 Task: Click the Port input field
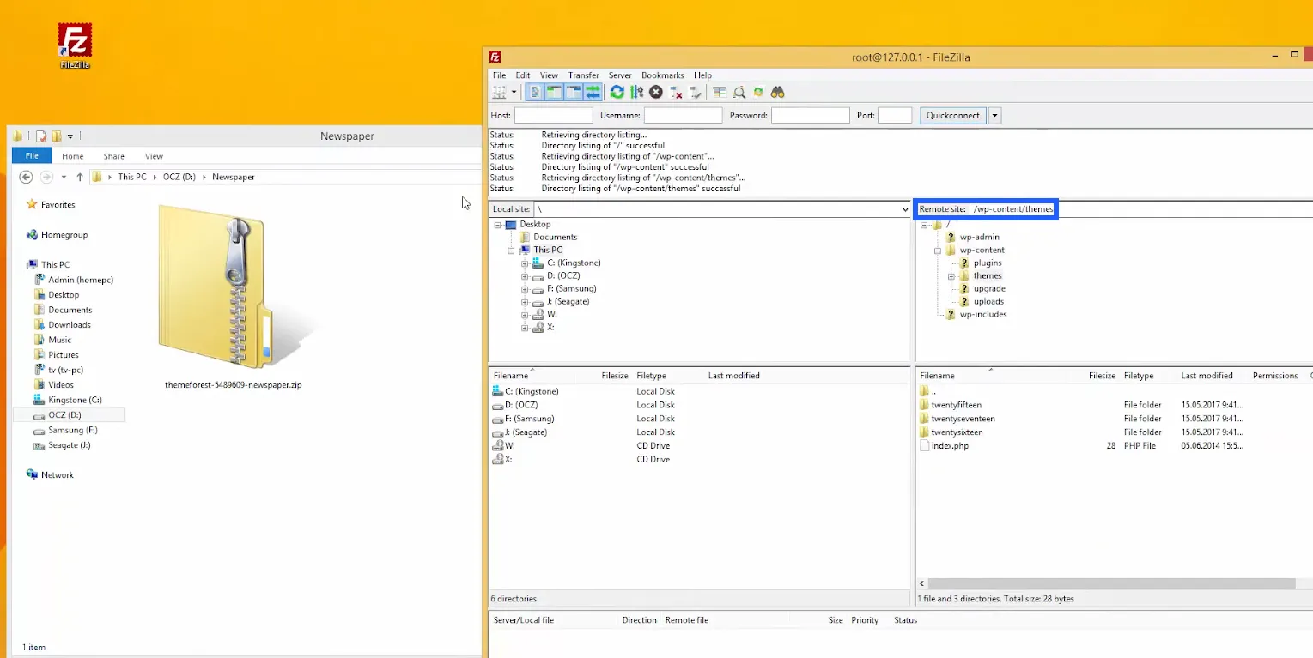pyautogui.click(x=895, y=115)
